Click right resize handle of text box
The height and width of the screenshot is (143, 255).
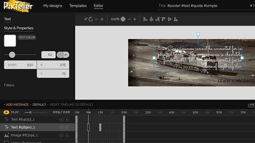242,58
